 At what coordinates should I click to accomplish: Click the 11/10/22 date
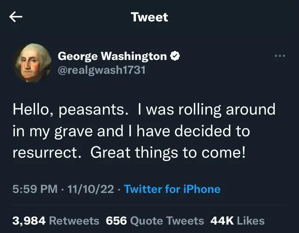(87, 189)
